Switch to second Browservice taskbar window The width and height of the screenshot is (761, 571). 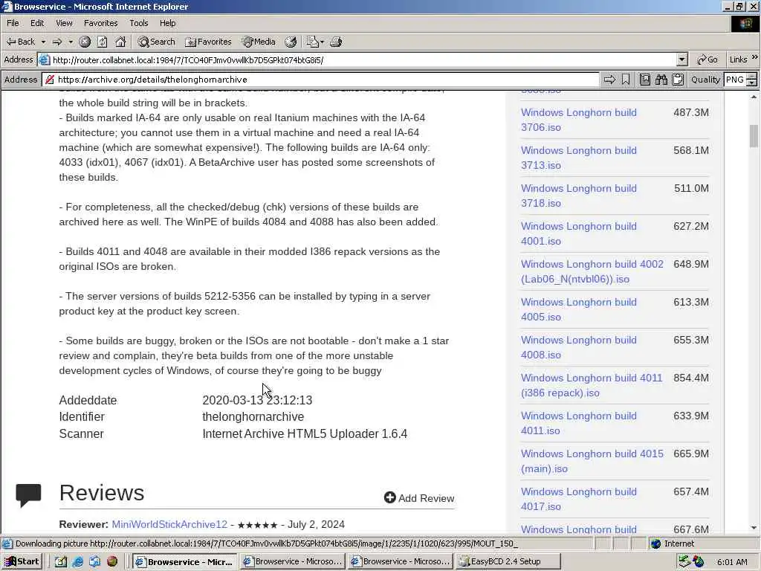[293, 562]
